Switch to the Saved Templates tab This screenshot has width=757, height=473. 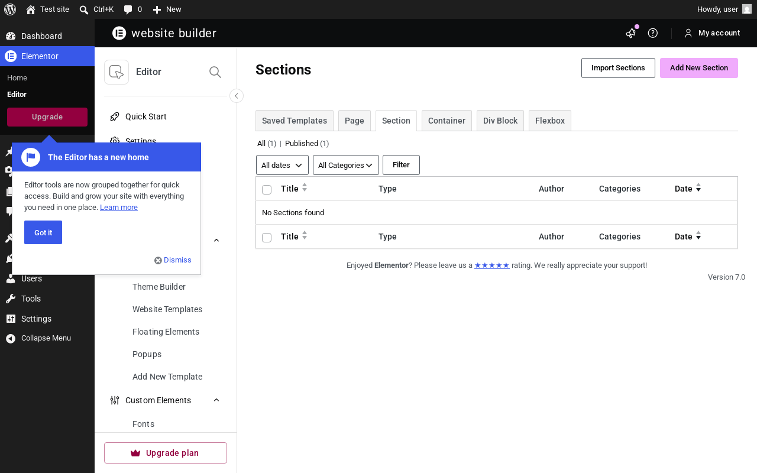(x=295, y=121)
